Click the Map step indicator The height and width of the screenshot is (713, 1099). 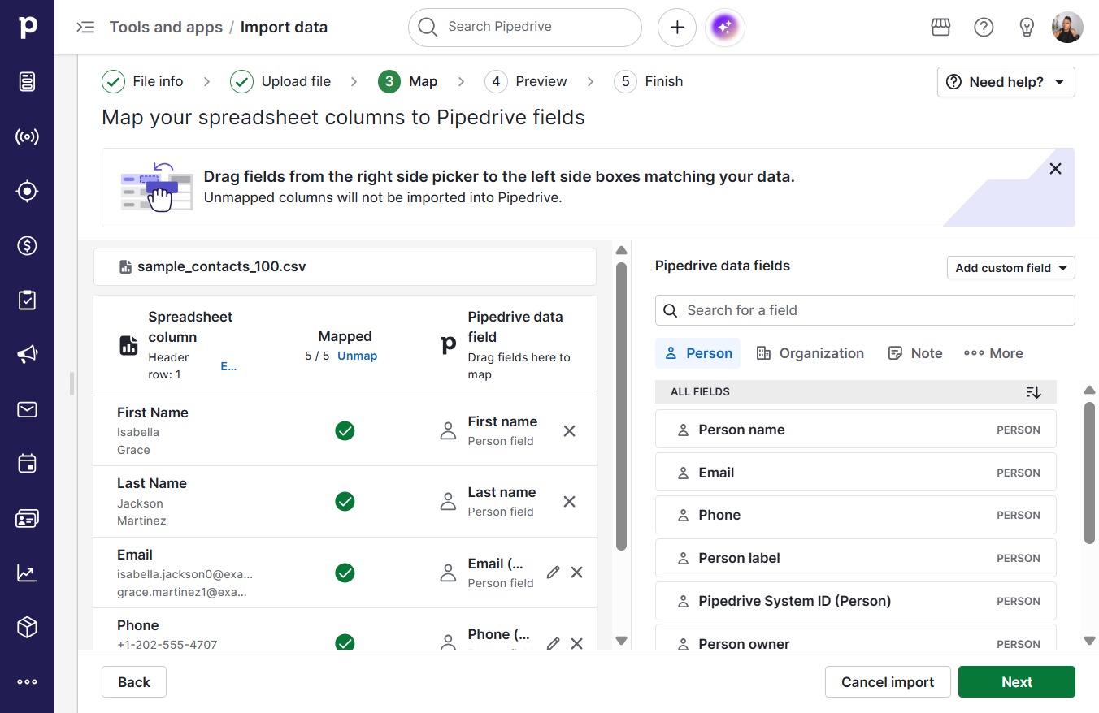point(408,81)
